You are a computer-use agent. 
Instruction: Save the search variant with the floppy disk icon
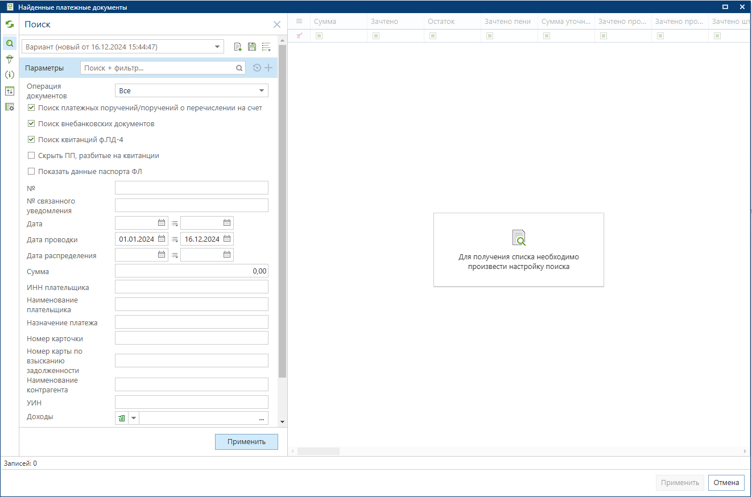click(251, 47)
